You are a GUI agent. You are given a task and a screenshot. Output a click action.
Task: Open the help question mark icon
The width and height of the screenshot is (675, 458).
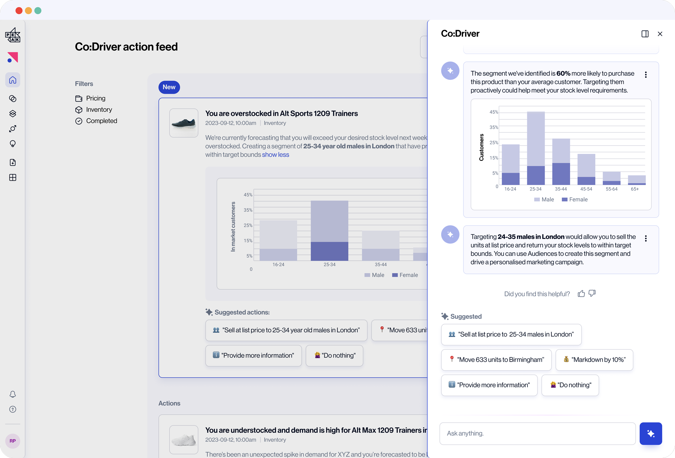point(13,409)
